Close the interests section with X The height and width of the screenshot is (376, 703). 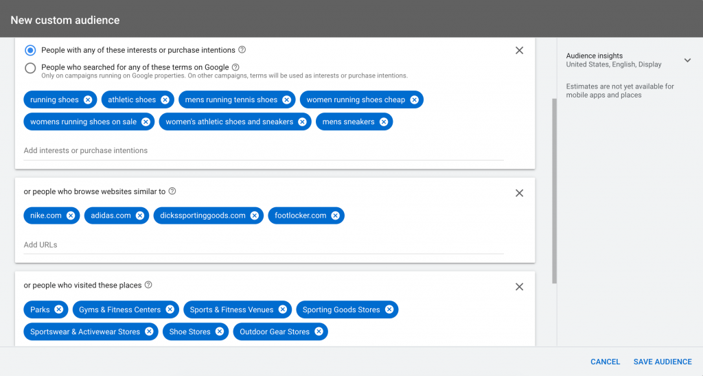(x=519, y=50)
